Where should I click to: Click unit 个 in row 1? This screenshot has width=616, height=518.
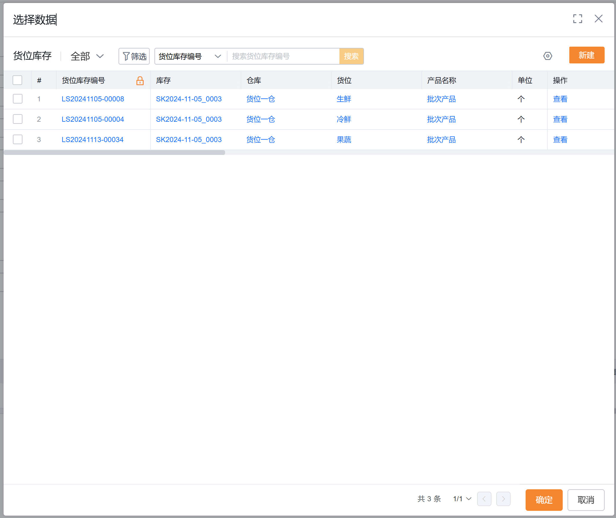521,99
